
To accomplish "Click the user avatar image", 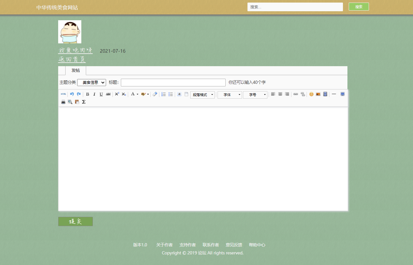I will (x=70, y=32).
